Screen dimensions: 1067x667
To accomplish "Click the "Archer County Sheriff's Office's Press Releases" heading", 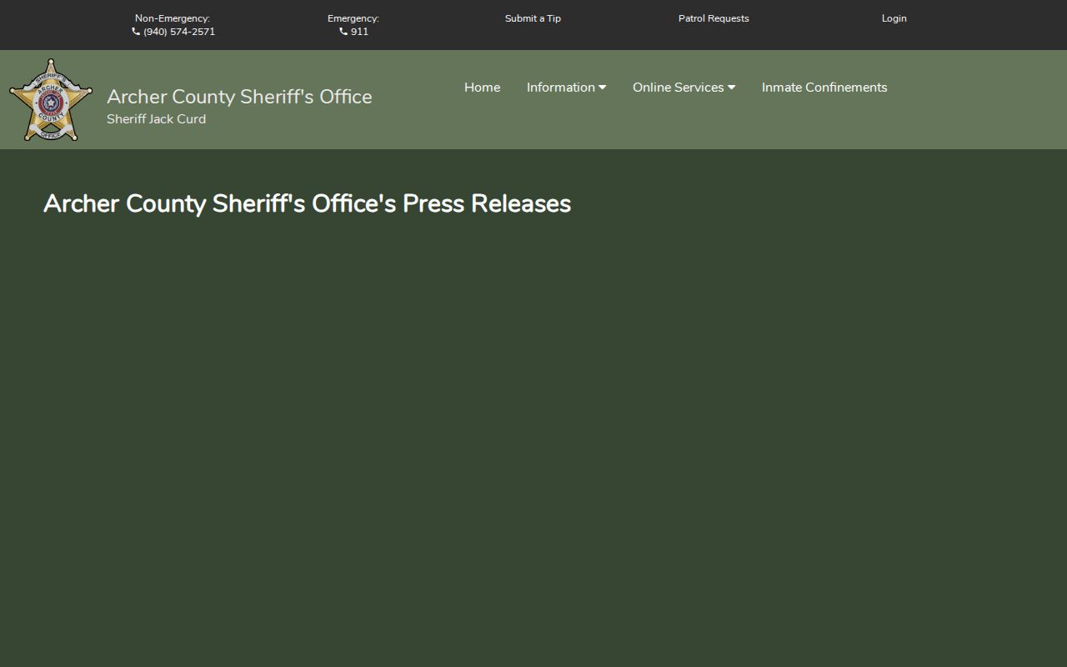I will pyautogui.click(x=307, y=203).
